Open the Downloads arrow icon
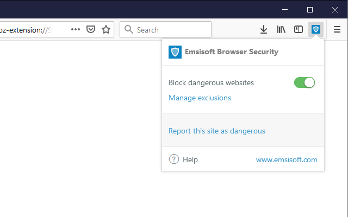The image size is (348, 217). 264,29
